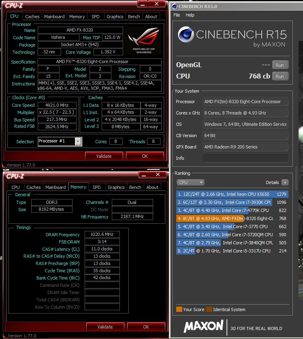Open Bench tab in top CPU-Z window
The image size is (303, 339).
[x=134, y=17]
